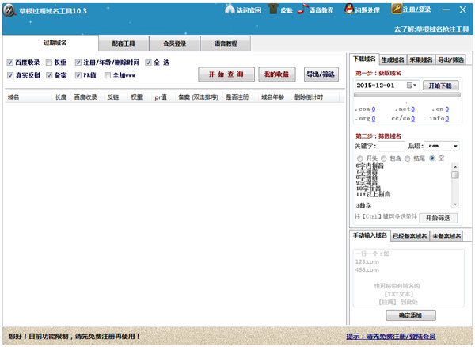Click the info count link
The height and width of the screenshot is (347, 475).
447,119
